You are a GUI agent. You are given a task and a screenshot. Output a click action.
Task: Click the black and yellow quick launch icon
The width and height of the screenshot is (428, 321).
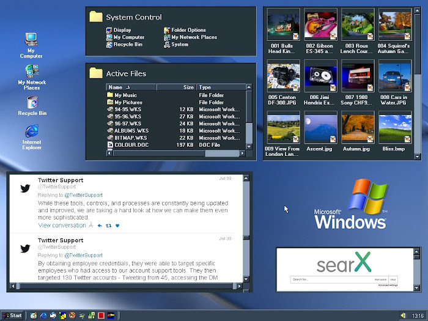111,315
